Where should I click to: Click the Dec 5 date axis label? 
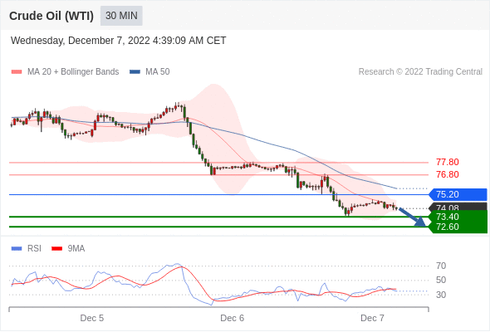[x=92, y=318]
